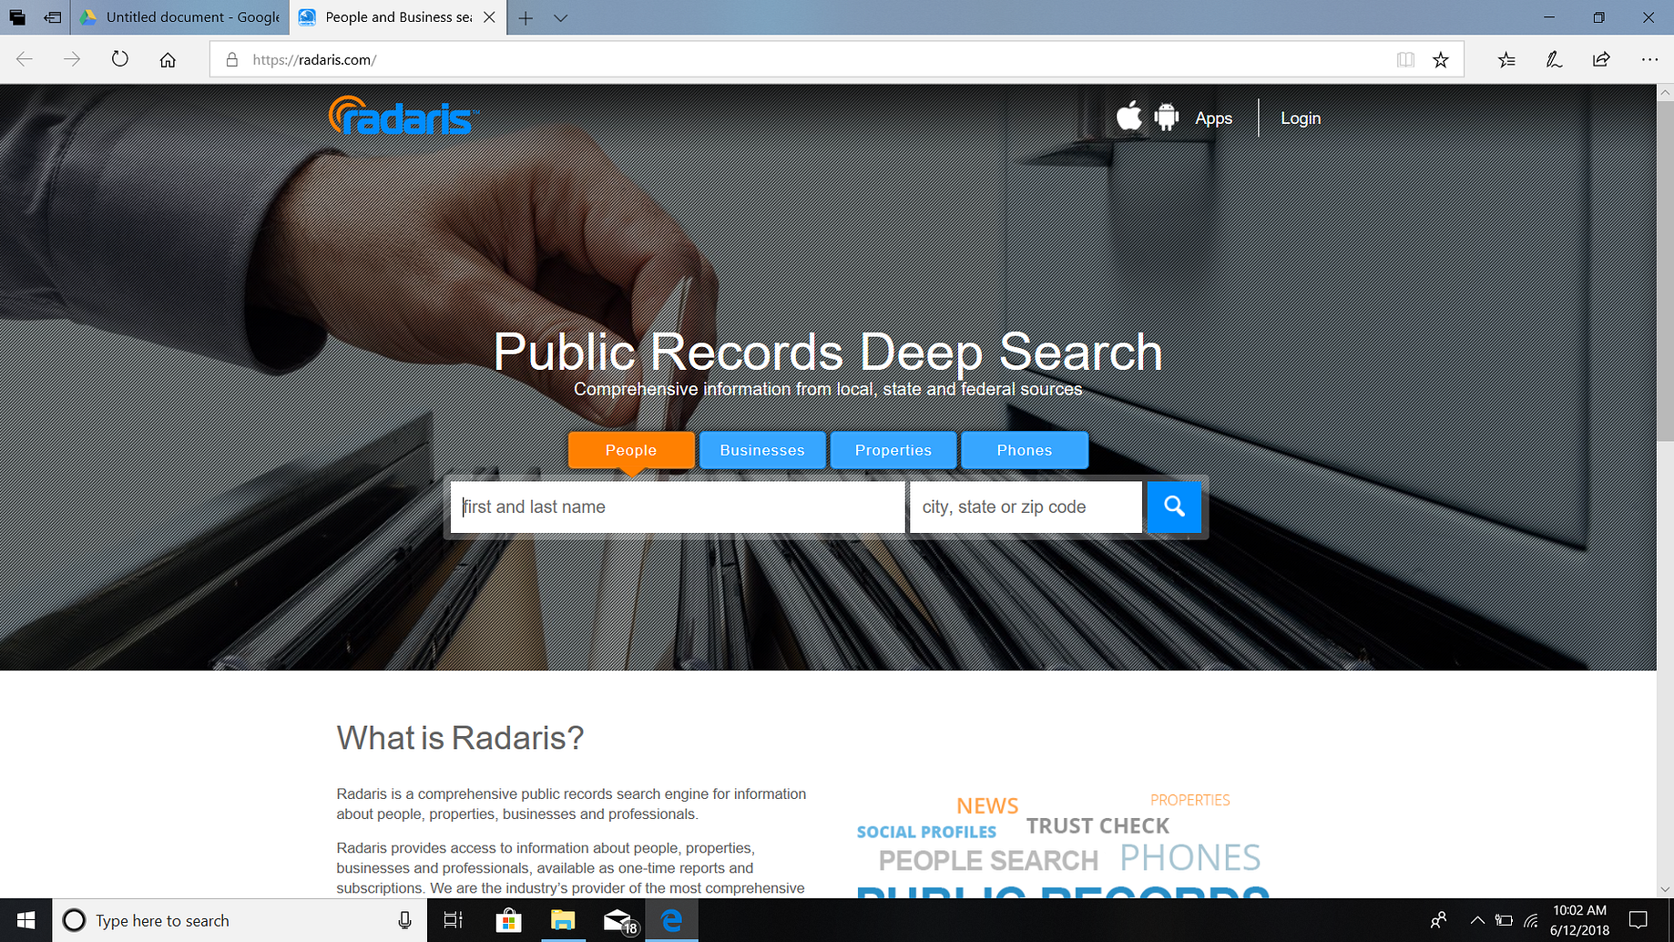Select the Properties search tab

(893, 449)
